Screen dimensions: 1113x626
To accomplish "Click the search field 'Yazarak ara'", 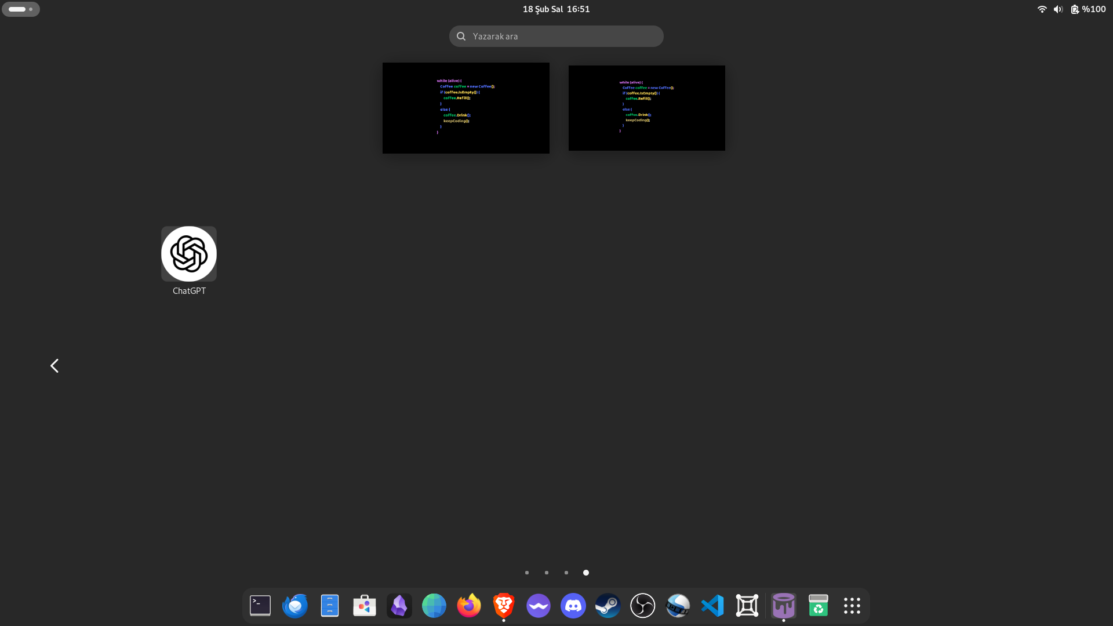I will pyautogui.click(x=556, y=36).
